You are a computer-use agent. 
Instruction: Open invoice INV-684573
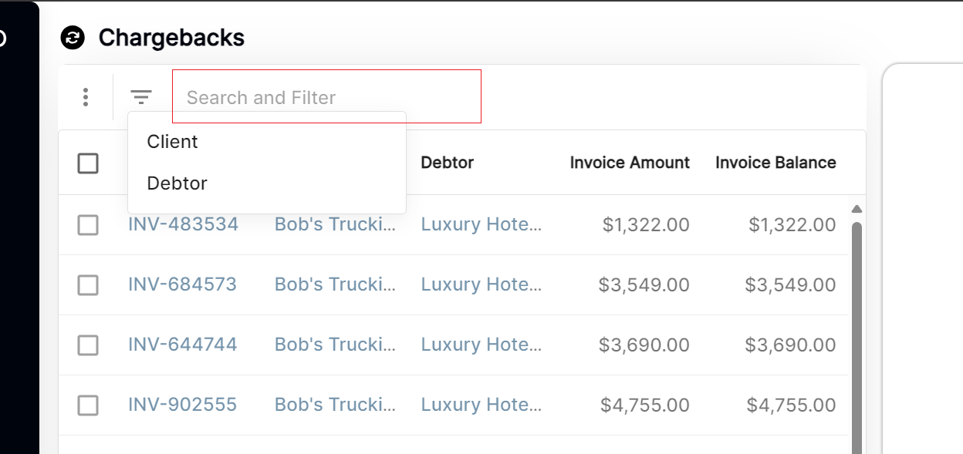[183, 284]
